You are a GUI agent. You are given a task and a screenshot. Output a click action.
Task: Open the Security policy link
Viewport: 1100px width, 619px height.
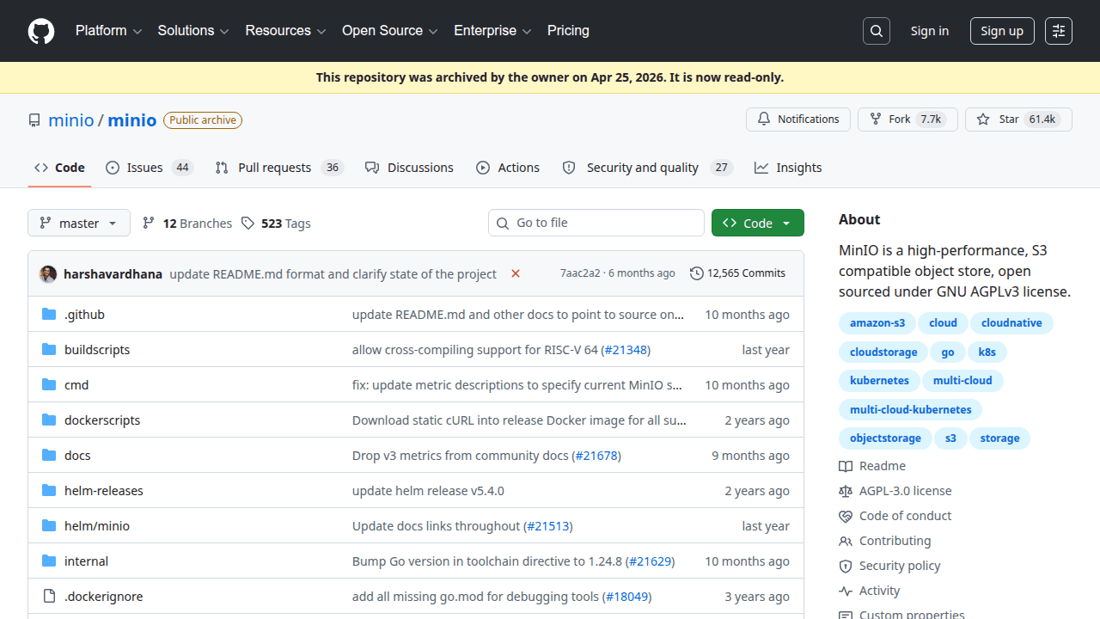[890, 566]
